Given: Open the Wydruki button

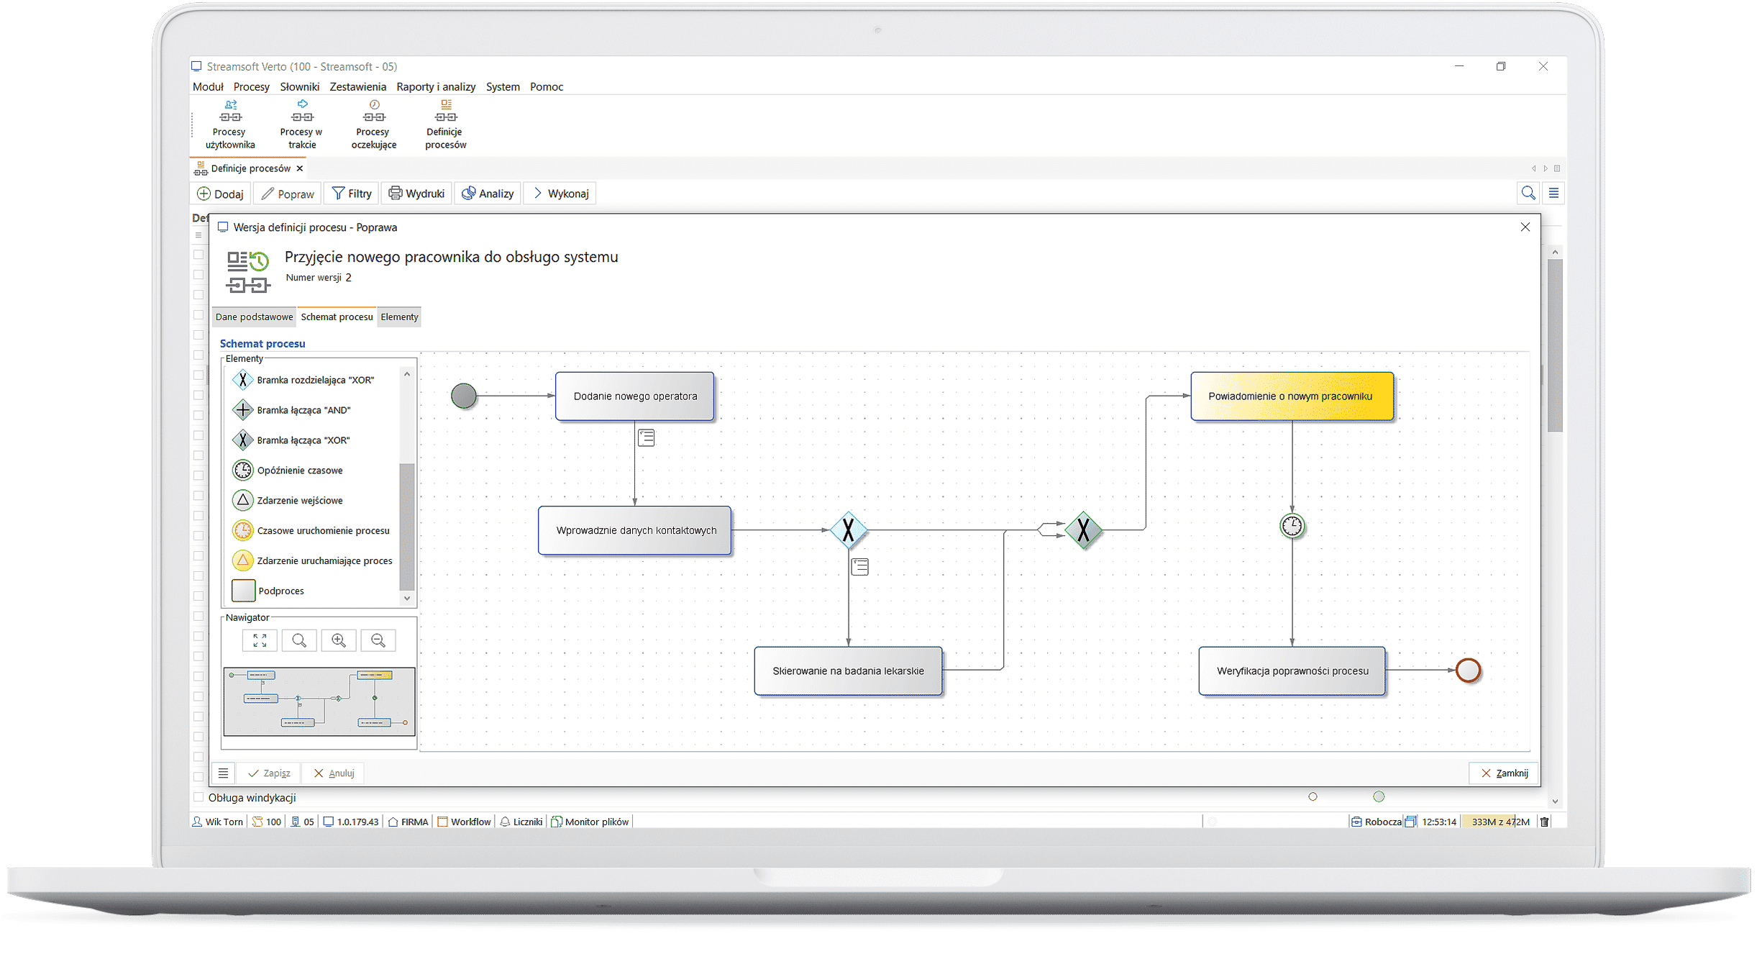Looking at the screenshot, I should point(416,194).
